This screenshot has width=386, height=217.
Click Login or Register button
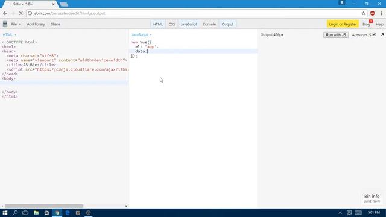[x=343, y=24]
